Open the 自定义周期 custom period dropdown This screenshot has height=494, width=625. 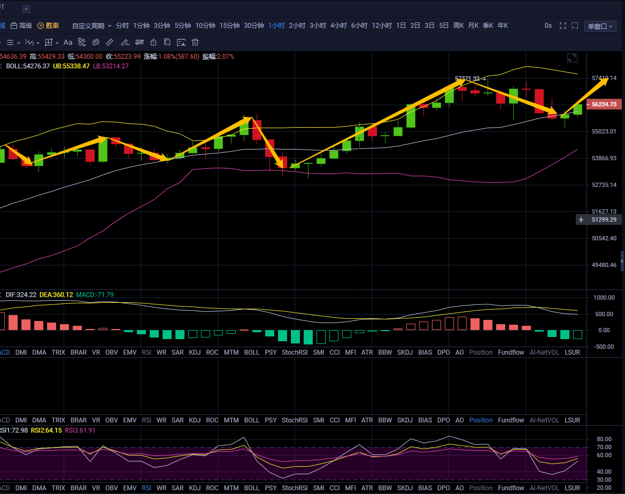(x=92, y=26)
